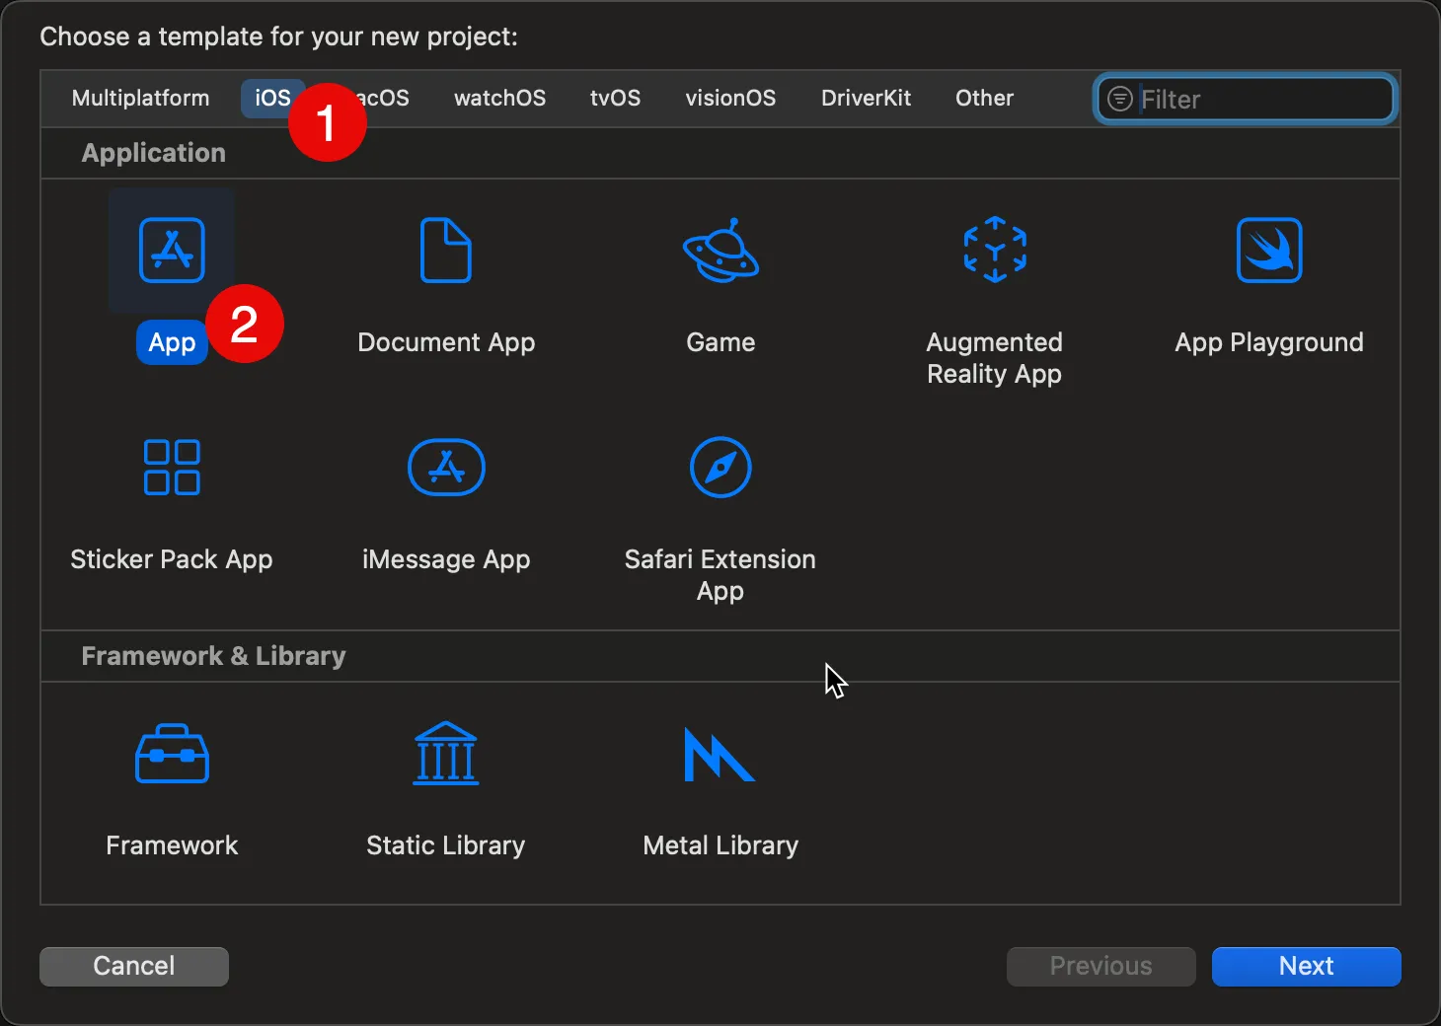Click the Next button
The height and width of the screenshot is (1026, 1441).
1306,966
